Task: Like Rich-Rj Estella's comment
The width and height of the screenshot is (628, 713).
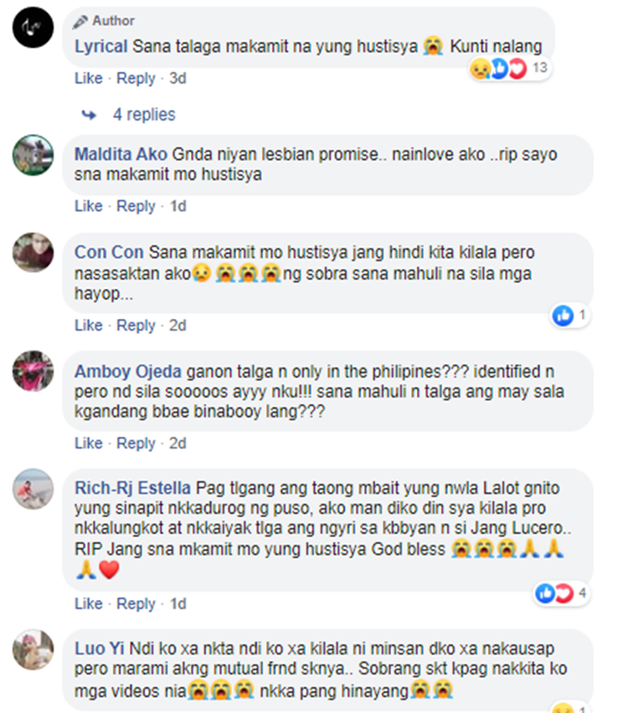Action: pos(89,604)
